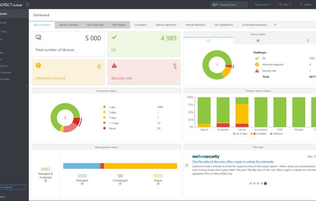316x201 pixels.
Task: Click the Desktops Total value 4617
Action: (x=312, y=77)
